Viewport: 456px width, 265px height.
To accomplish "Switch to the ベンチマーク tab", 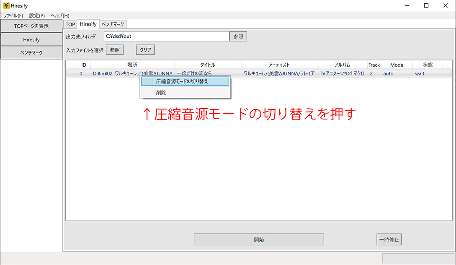I will click(113, 24).
